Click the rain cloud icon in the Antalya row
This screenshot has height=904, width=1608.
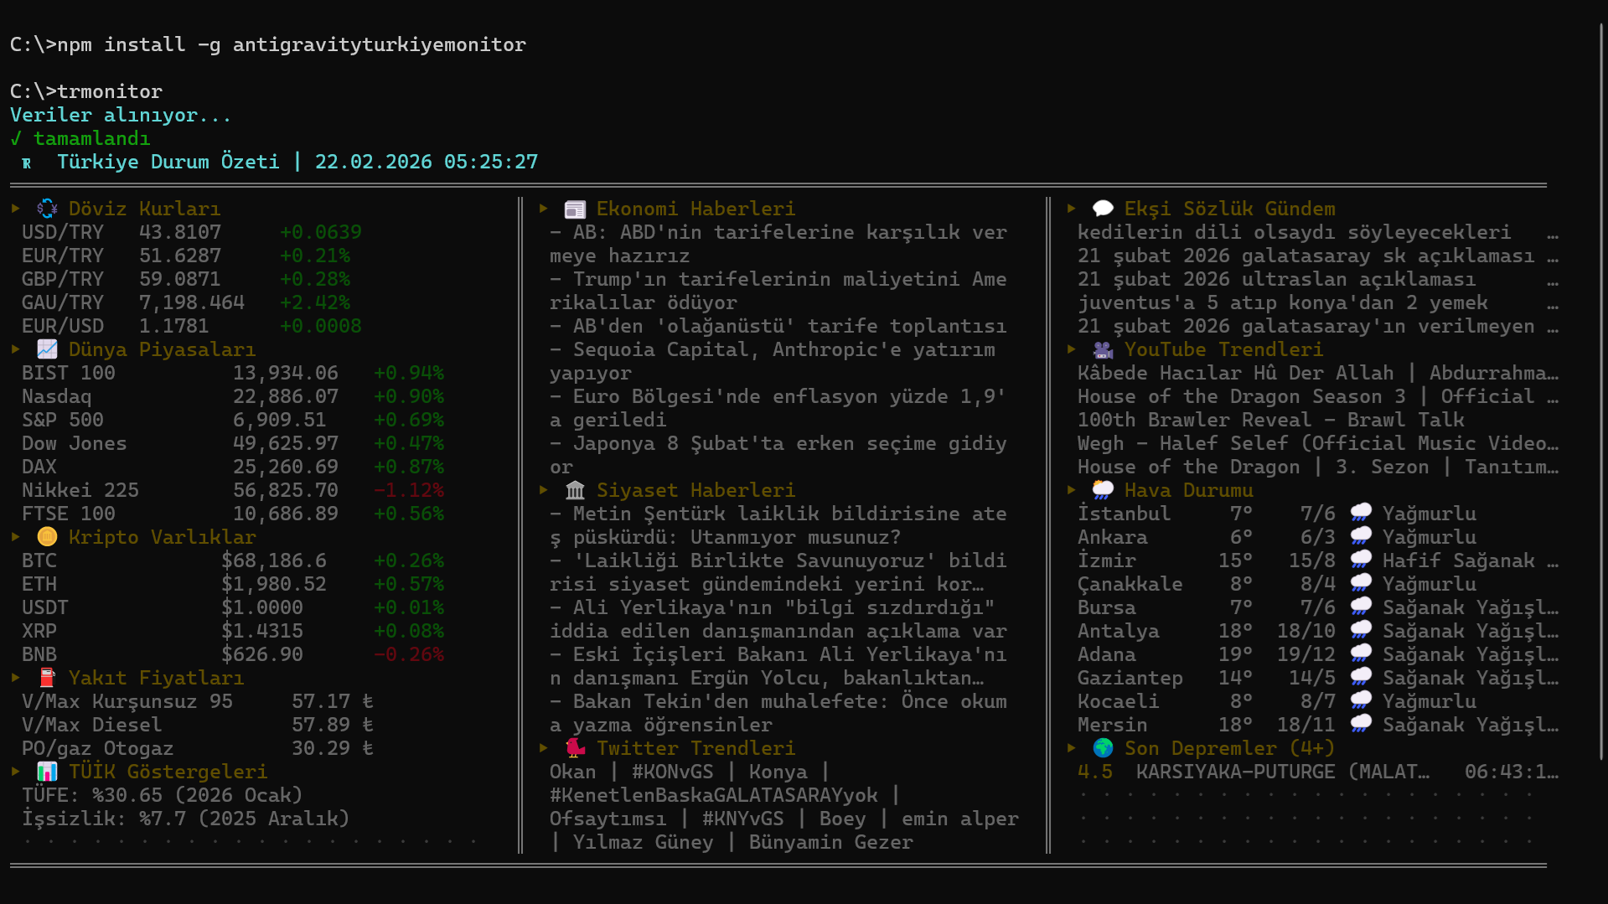(x=1361, y=631)
